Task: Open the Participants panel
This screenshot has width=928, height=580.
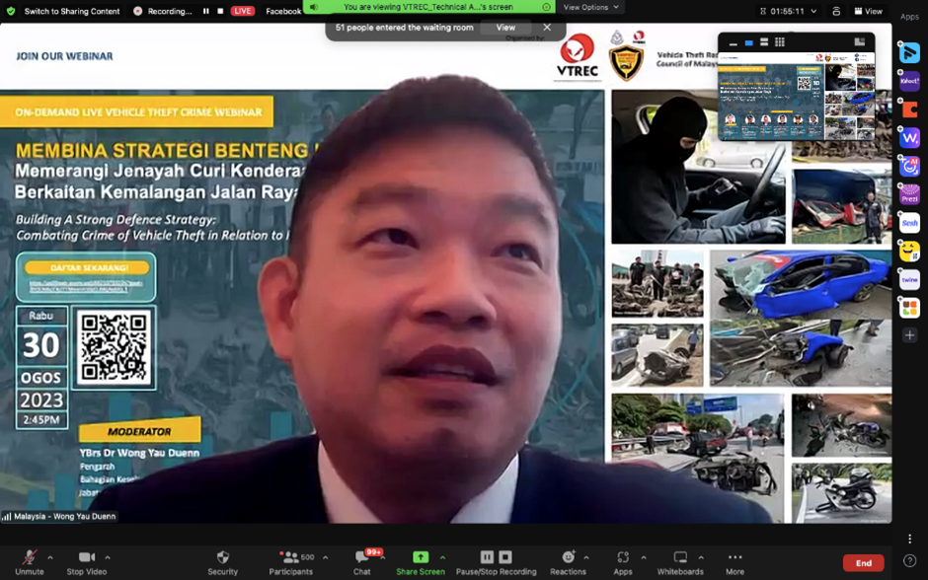Action: (x=290, y=558)
